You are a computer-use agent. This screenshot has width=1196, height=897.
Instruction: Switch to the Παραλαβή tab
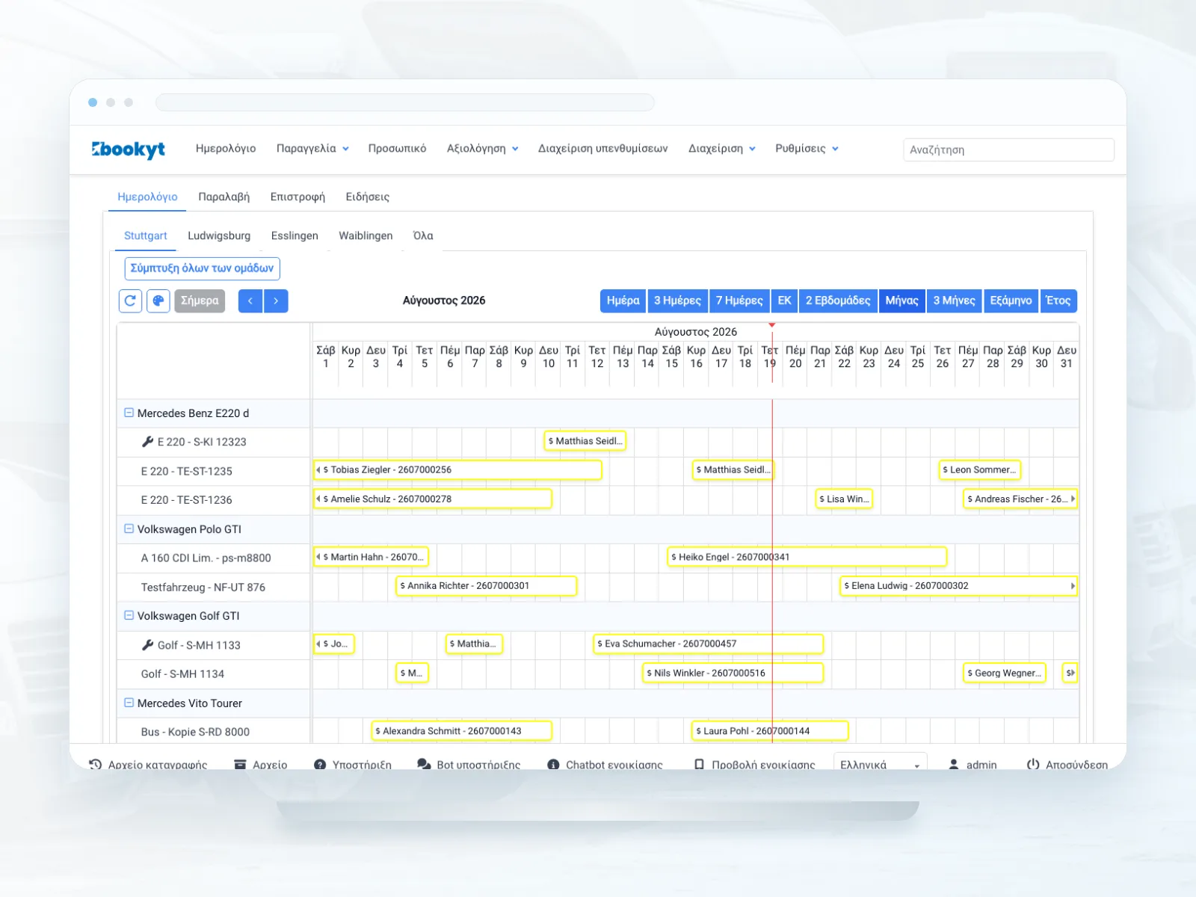click(224, 197)
